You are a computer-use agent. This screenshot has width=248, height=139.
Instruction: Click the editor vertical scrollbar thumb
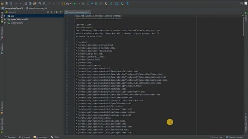pyautogui.click(x=243, y=26)
